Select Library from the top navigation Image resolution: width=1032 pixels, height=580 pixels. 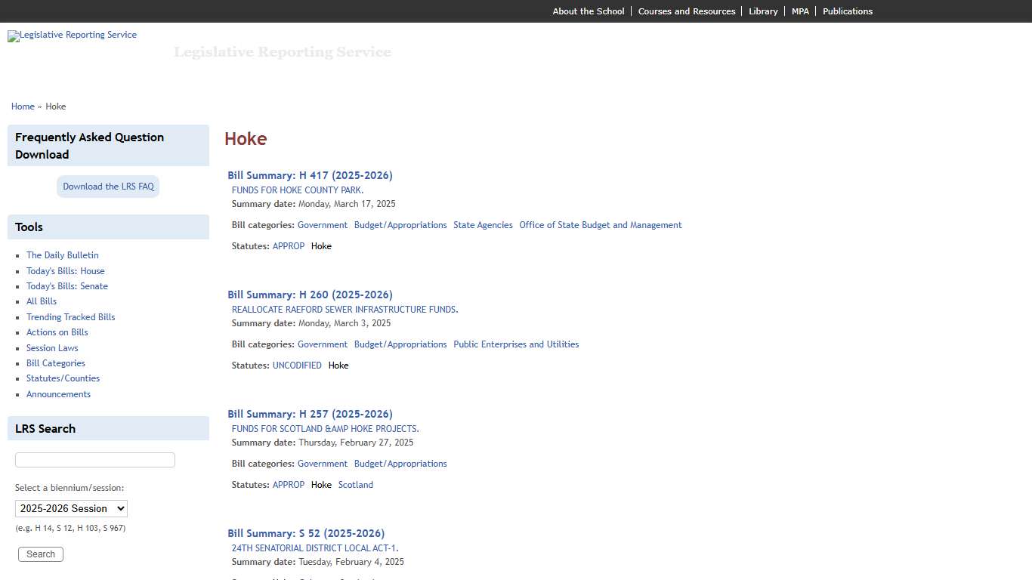(x=763, y=11)
